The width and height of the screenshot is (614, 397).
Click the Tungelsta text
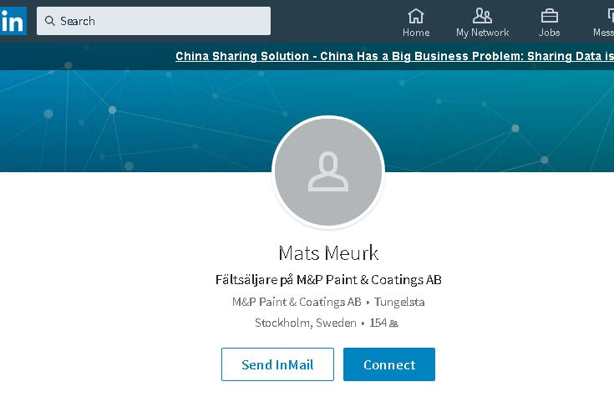pyautogui.click(x=398, y=302)
